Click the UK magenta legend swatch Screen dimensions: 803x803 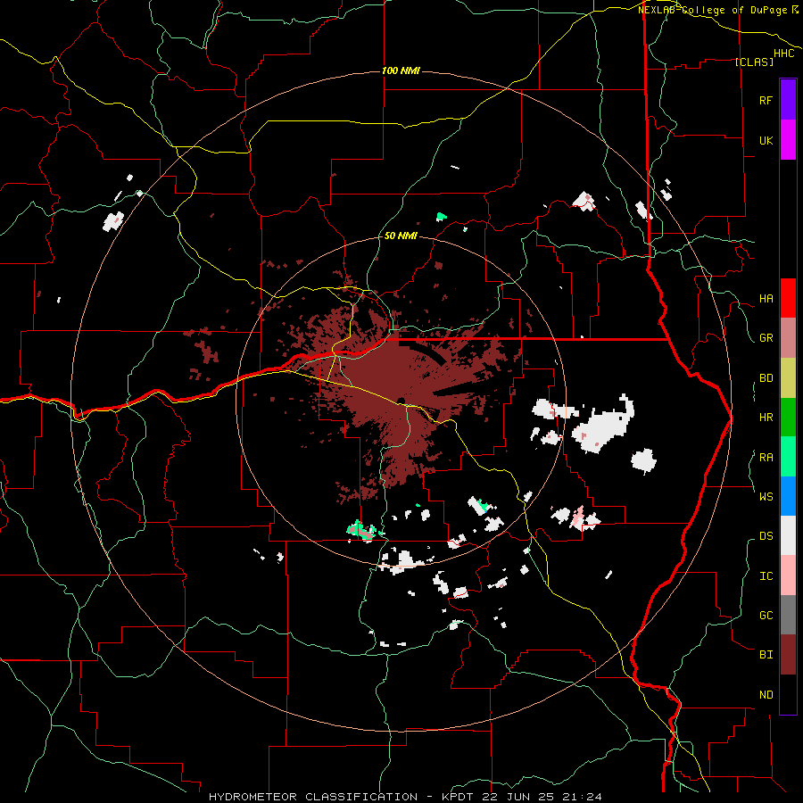point(788,140)
